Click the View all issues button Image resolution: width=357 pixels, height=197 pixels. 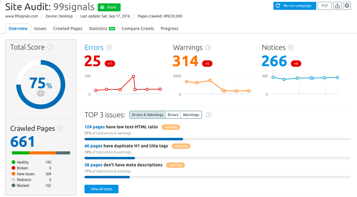pos(101,189)
